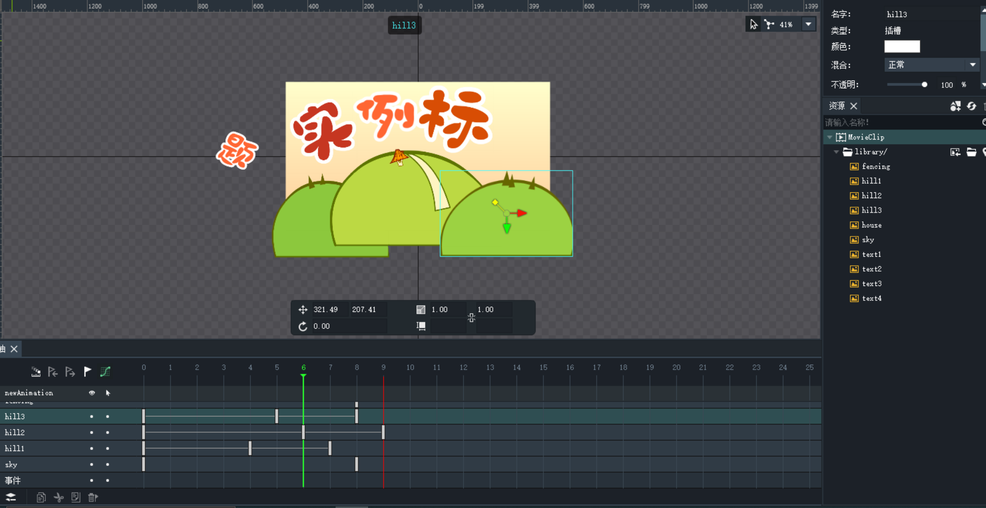The image size is (986, 508).
Task: Click the rotation icon in transform bar
Action: click(303, 326)
